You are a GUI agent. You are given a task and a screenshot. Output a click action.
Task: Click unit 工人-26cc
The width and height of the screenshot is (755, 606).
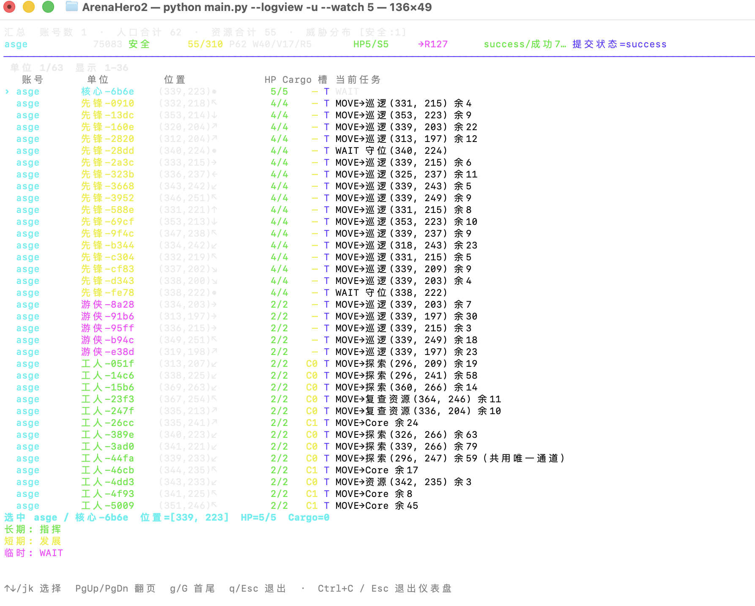(107, 423)
